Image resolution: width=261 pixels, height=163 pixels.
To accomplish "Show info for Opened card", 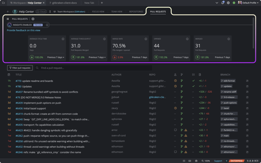I will (x=187, y=39).
